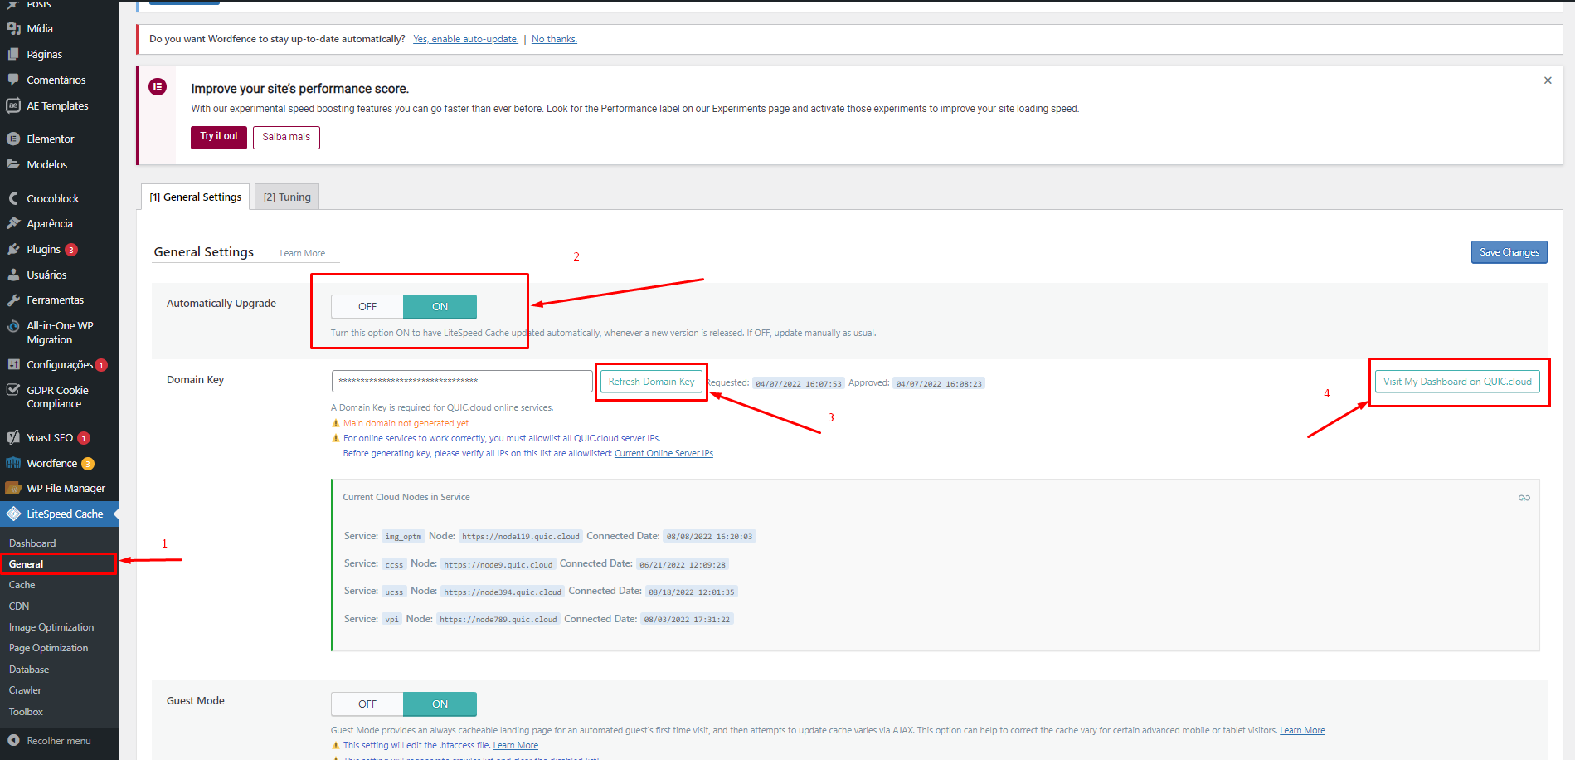Image resolution: width=1575 pixels, height=760 pixels.
Task: Click the Aparência brush icon
Action: coord(13,223)
